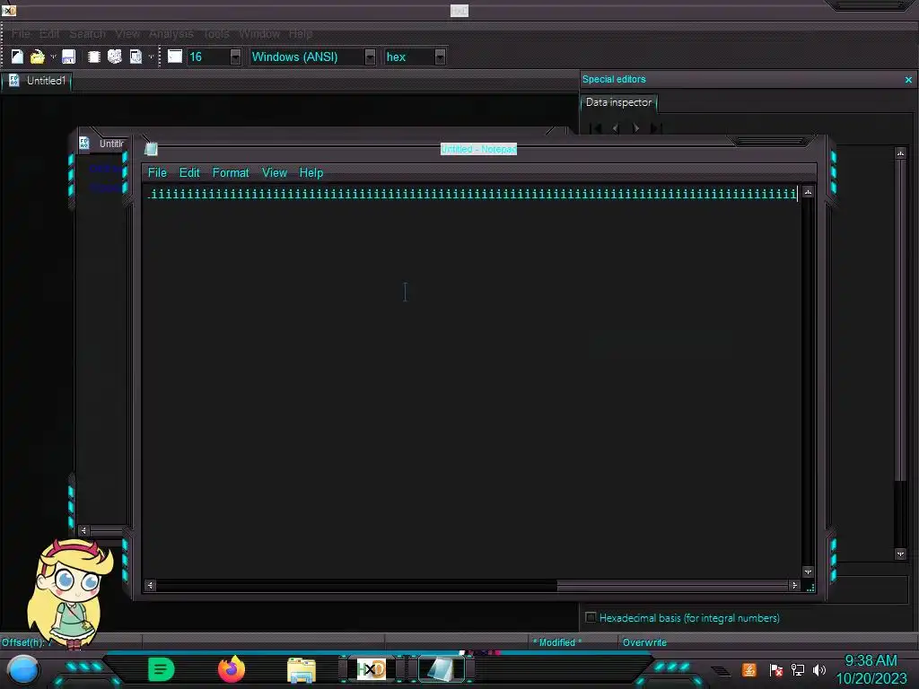Image resolution: width=919 pixels, height=689 pixels.
Task: Click the Star Butterfly desktop character
Action: tap(69, 593)
